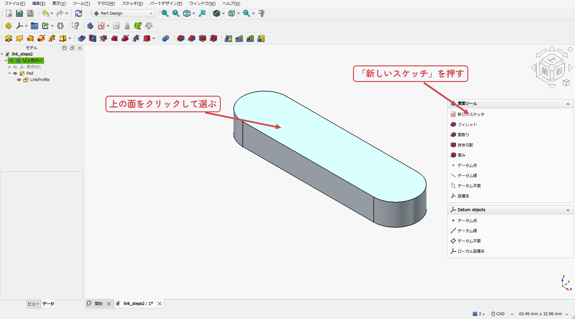The image size is (575, 319).
Task: Select the LinkProfile tree item
Action: 40,80
